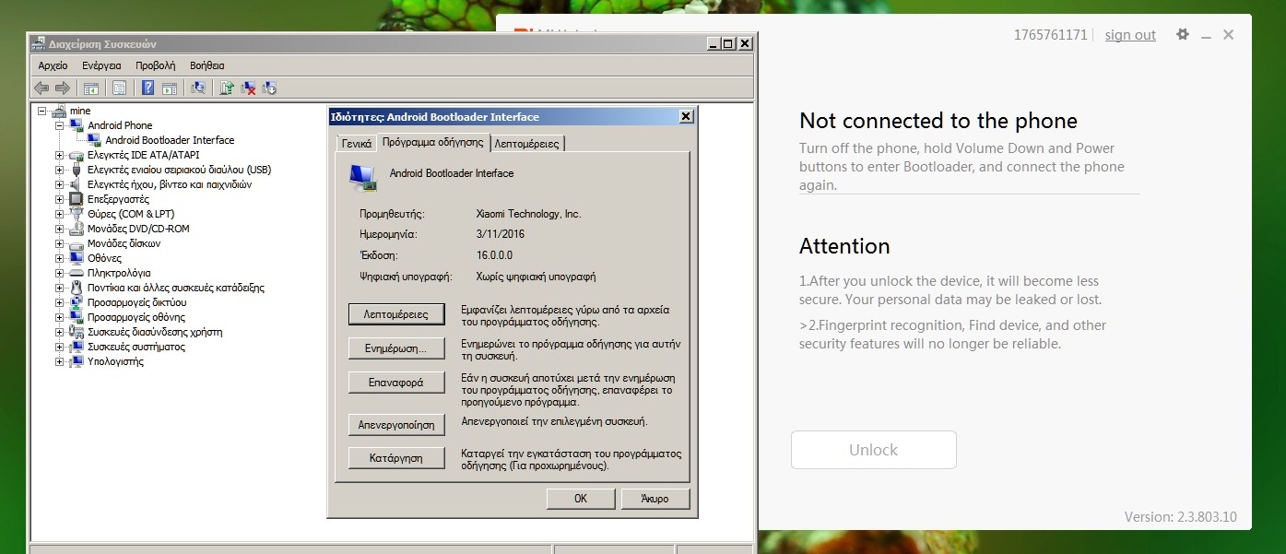Click the Θύρες (COM & LPT) ports icon
The image size is (1286, 554).
pos(77,214)
